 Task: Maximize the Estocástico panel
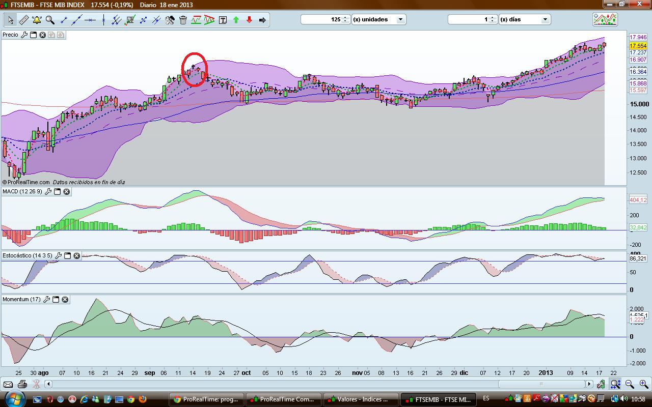pos(67,255)
